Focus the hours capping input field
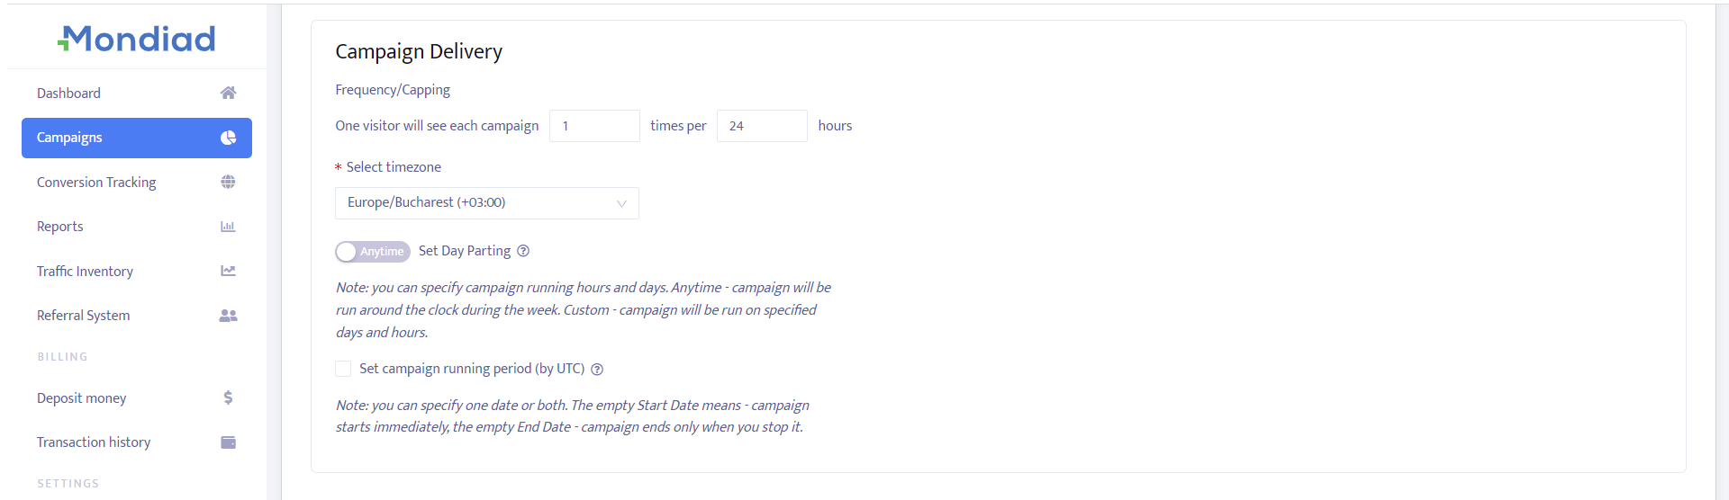Viewport: 1729px width, 500px height. pos(762,126)
